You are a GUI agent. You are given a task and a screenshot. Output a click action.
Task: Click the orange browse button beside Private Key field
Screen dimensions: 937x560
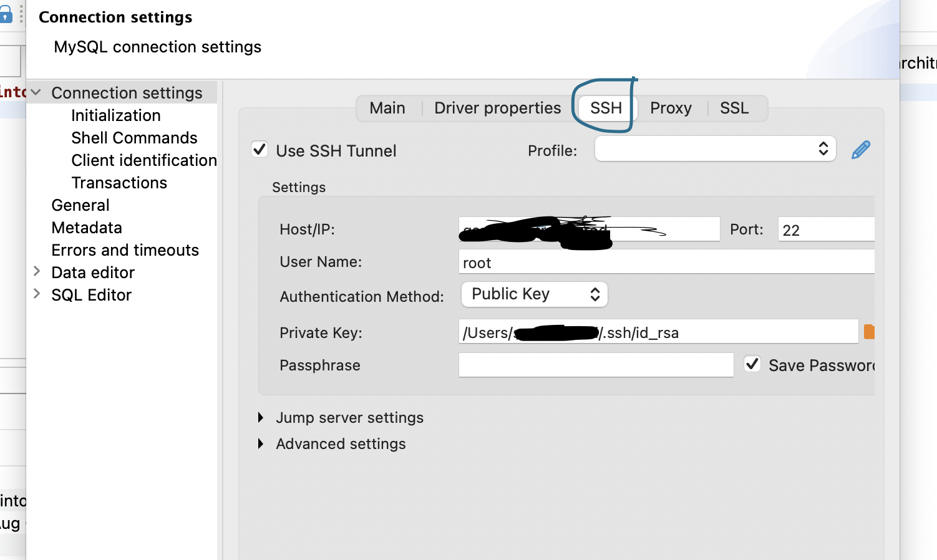tap(869, 331)
